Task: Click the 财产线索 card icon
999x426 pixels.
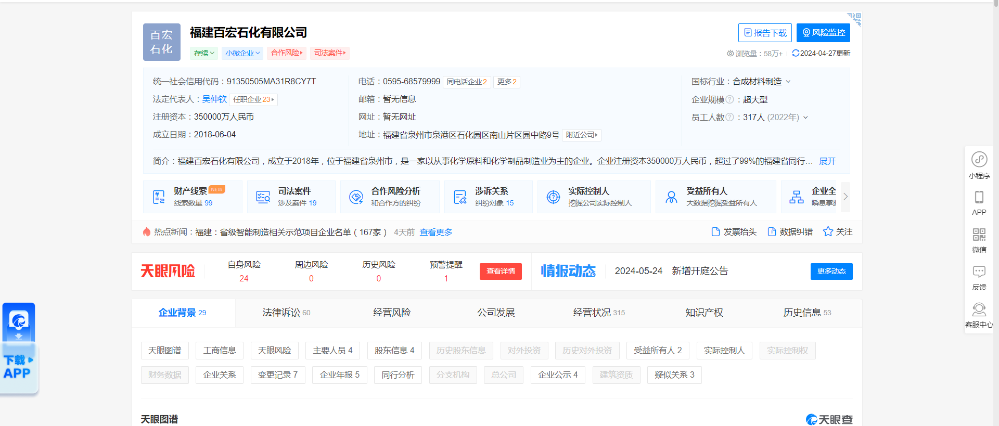Action: 159,197
